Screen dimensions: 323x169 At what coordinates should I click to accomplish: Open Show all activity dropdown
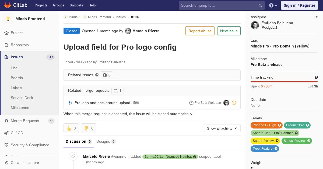pyautogui.click(x=222, y=128)
